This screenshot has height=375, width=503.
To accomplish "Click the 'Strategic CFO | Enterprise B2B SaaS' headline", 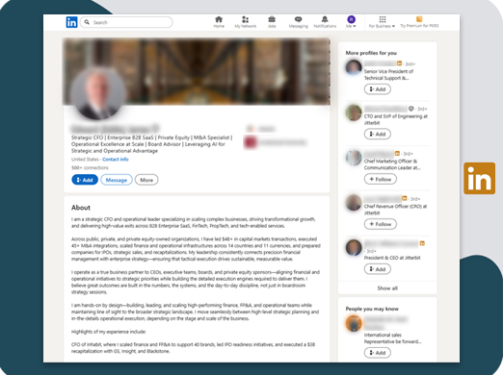I will tap(151, 144).
